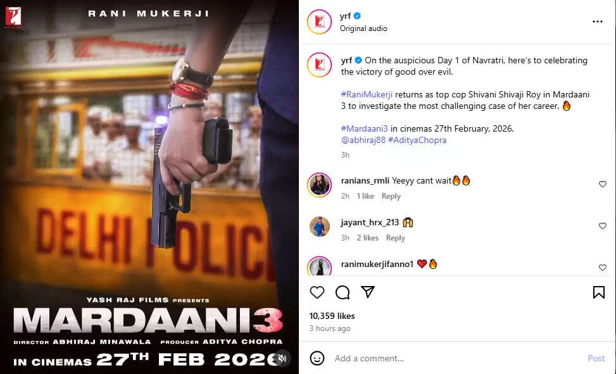Unmute the video using the speaker icon
The image size is (616, 374).
pyautogui.click(x=282, y=358)
